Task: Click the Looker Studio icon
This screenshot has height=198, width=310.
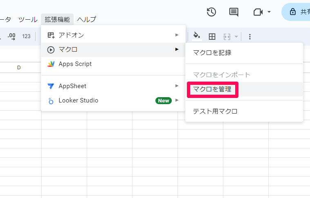Action: tap(51, 101)
